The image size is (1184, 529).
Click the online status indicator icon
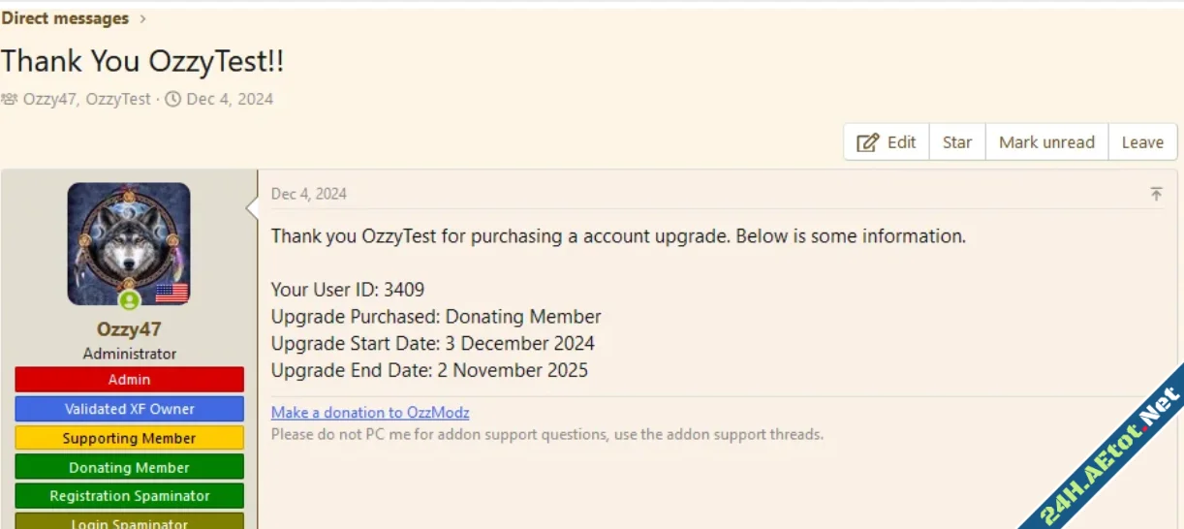click(x=129, y=299)
